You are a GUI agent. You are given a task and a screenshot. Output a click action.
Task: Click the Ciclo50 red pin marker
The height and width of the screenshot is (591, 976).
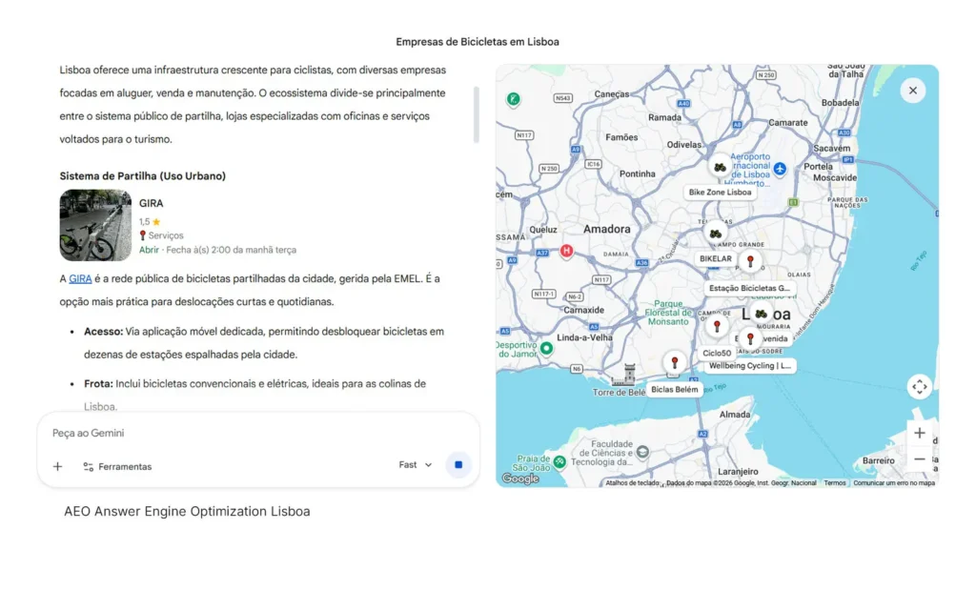(717, 326)
